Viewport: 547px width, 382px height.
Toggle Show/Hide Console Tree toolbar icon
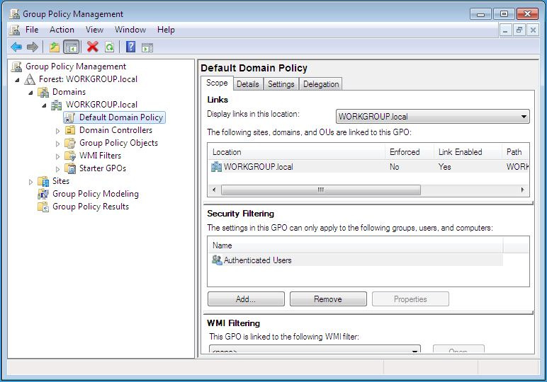(71, 47)
